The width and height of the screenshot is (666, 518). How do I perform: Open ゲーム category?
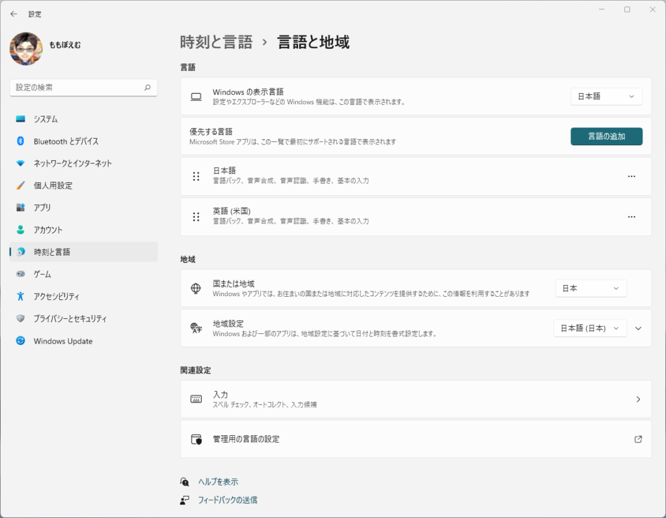click(83, 274)
